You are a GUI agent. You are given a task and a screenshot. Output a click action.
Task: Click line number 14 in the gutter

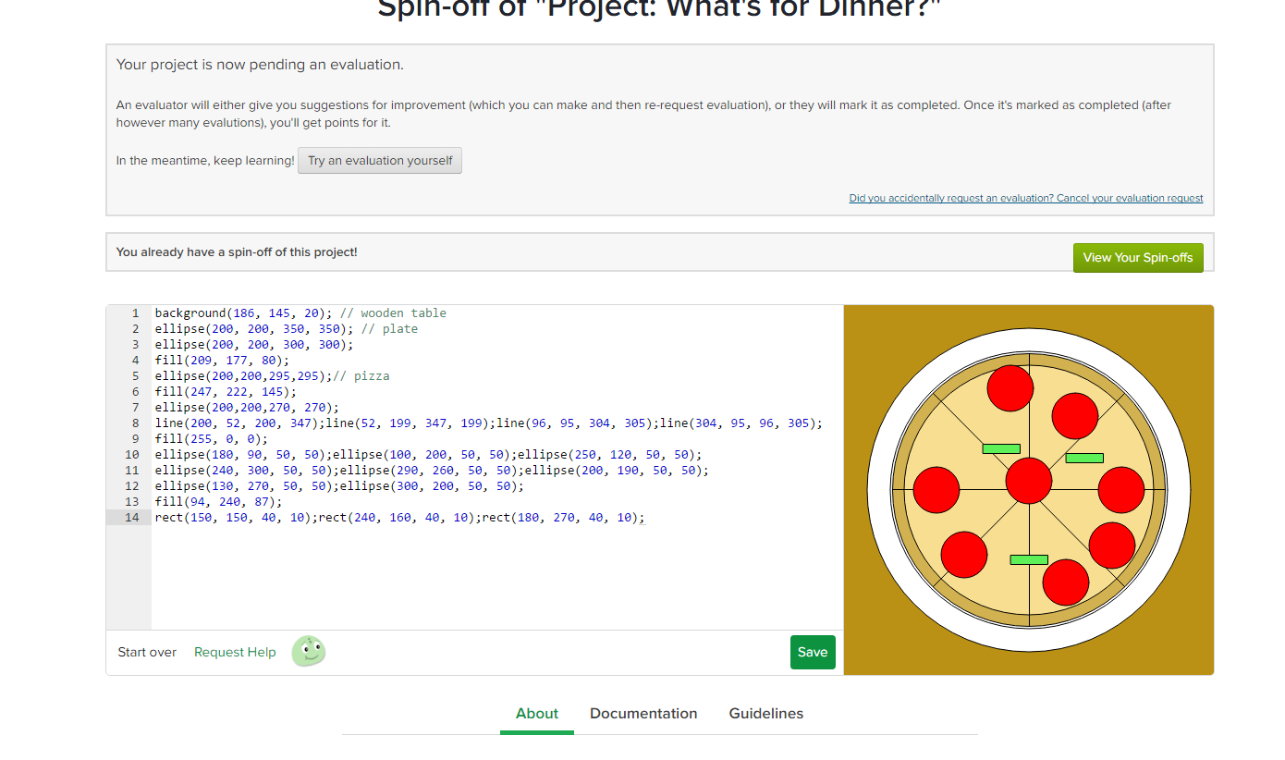(x=135, y=517)
